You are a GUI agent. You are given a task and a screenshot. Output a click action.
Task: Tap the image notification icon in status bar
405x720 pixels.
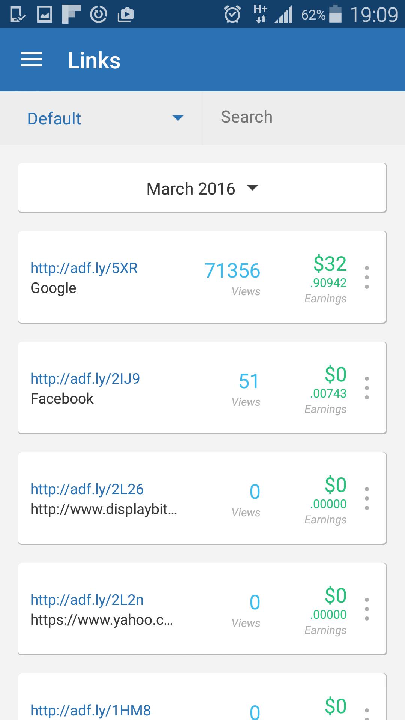[45, 14]
